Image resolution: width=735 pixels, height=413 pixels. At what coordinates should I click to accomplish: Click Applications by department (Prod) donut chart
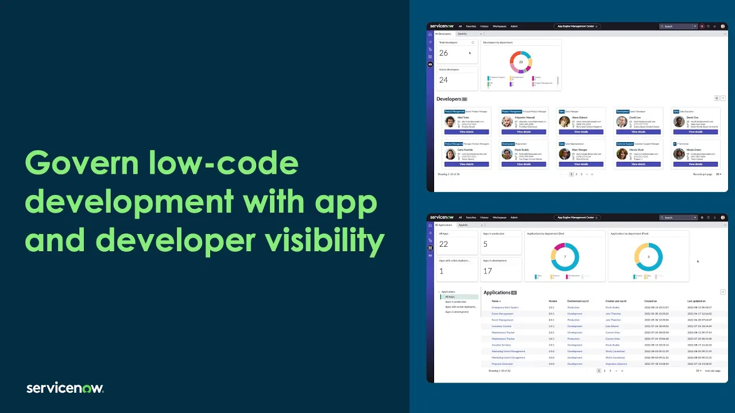point(648,257)
